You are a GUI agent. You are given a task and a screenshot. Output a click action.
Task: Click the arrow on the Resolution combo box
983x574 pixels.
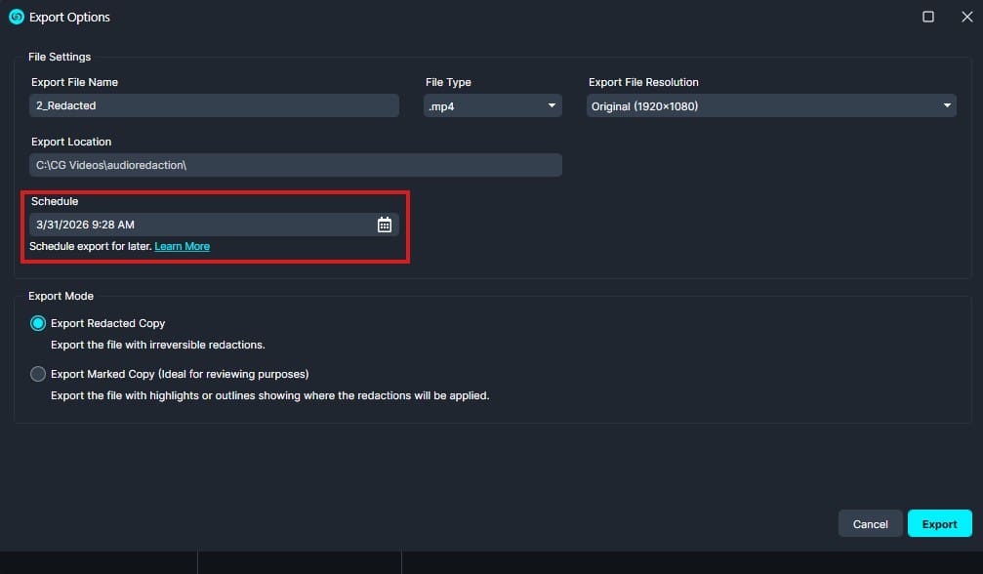[946, 105]
